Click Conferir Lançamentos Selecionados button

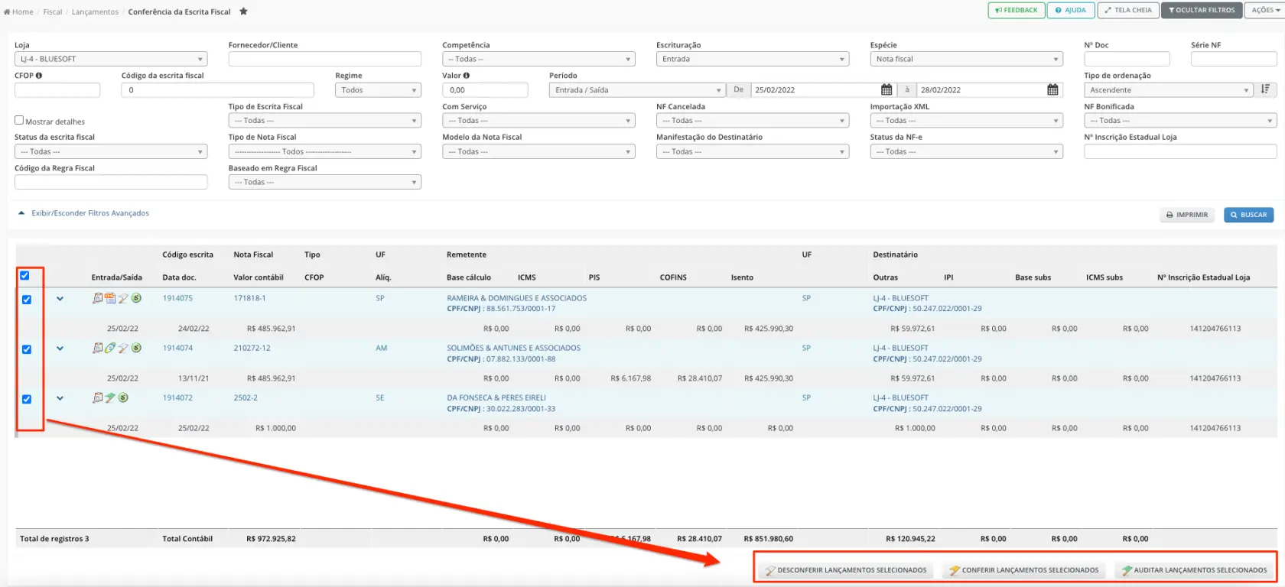[1023, 570]
